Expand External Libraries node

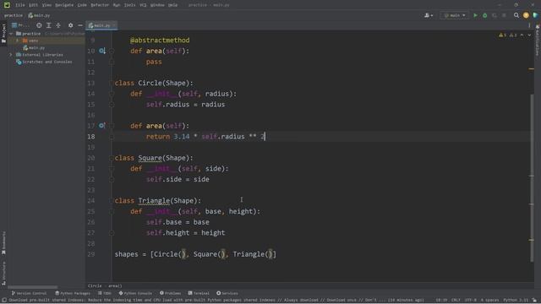coord(11,54)
